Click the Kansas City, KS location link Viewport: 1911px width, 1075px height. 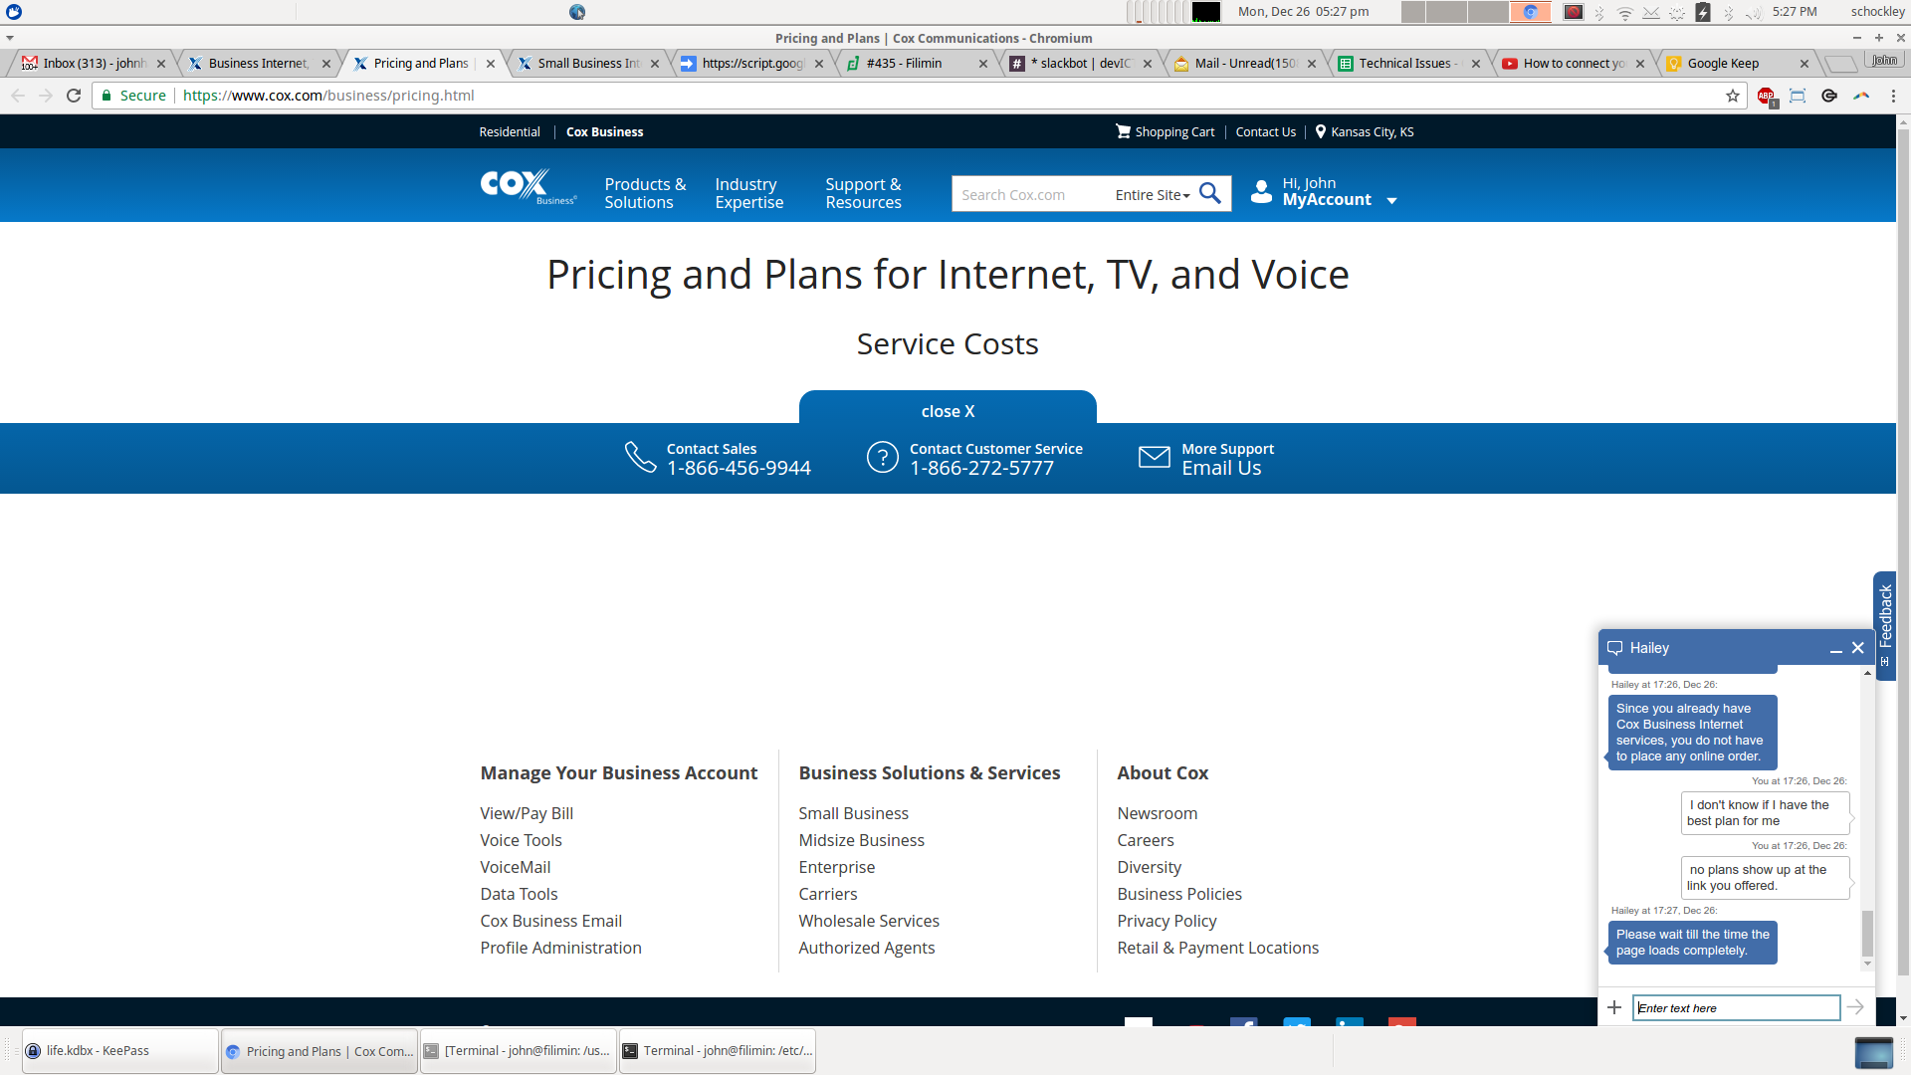[1372, 131]
